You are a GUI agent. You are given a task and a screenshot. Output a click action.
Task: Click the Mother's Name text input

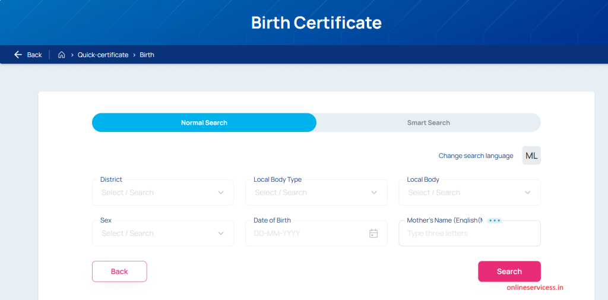point(469,233)
